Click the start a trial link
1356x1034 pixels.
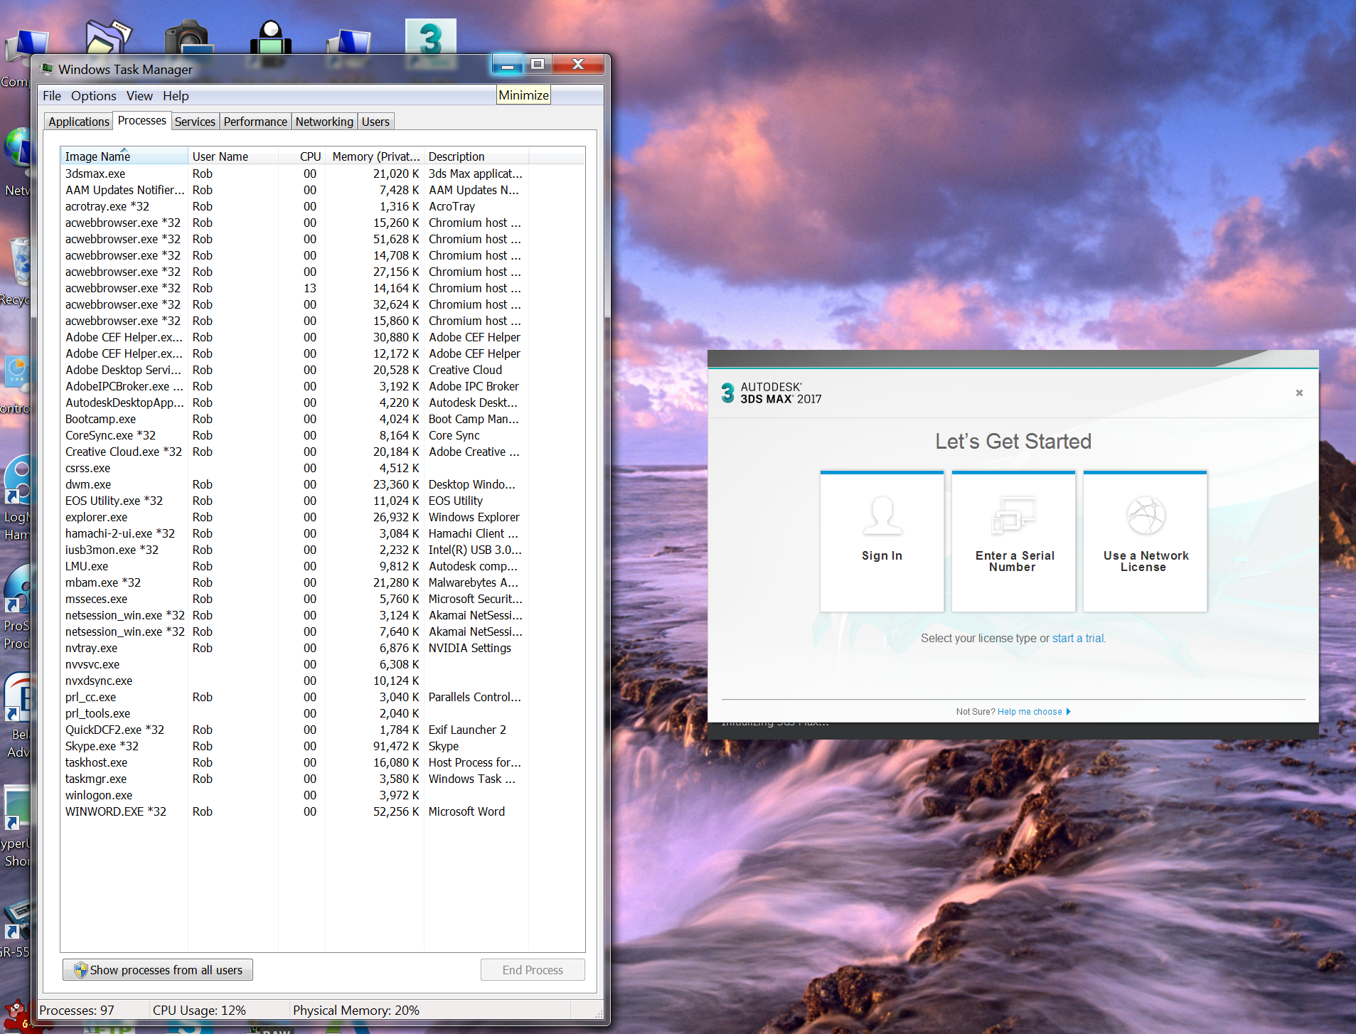[1078, 638]
